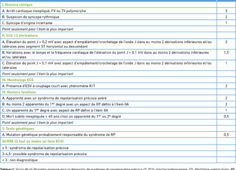Select the Variations avec le temps row
236x170 pixels.
click(x=118, y=55)
